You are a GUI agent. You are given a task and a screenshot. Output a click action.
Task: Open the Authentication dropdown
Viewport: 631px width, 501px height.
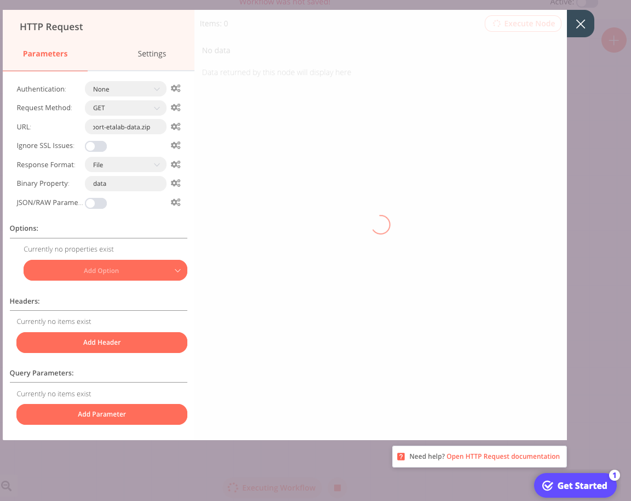point(125,88)
